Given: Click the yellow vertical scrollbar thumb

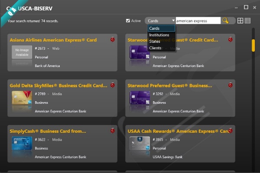Looking at the screenshot, I should click(253, 45).
